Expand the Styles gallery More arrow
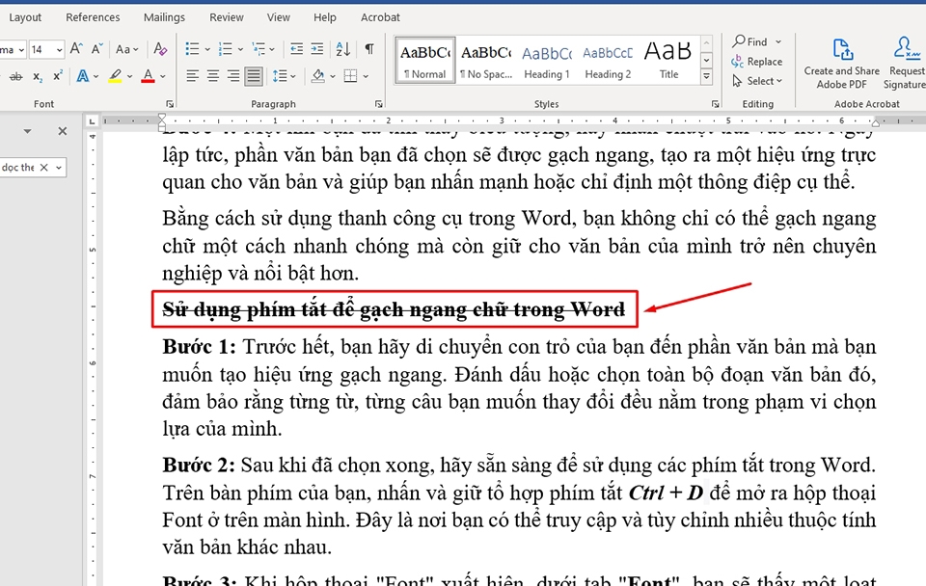This screenshot has height=586, width=926. click(x=706, y=77)
